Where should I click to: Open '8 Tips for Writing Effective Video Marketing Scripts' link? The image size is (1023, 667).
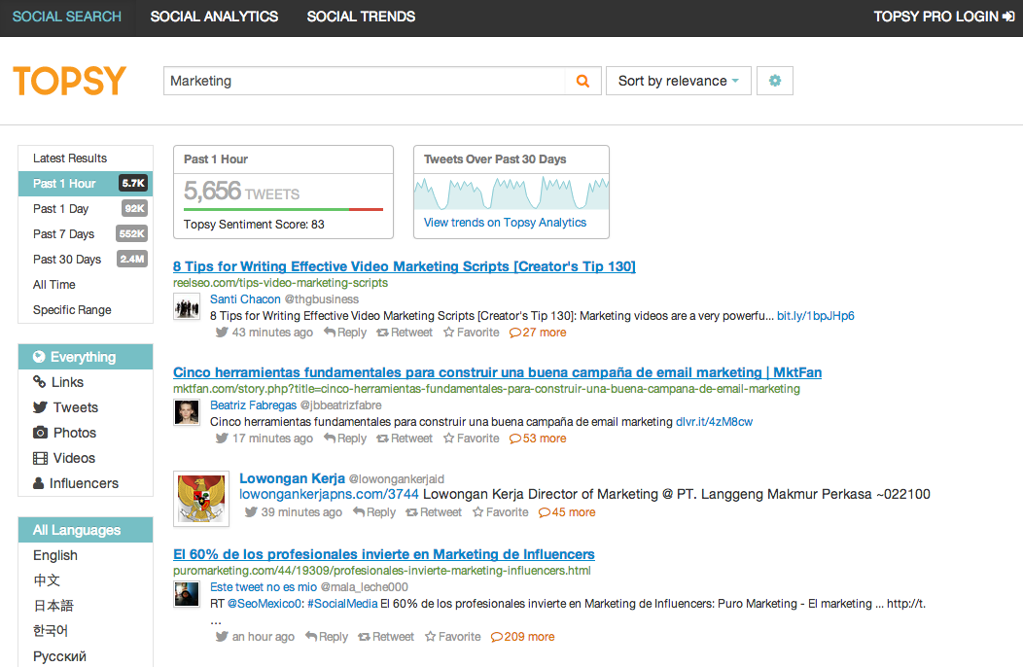tap(404, 266)
